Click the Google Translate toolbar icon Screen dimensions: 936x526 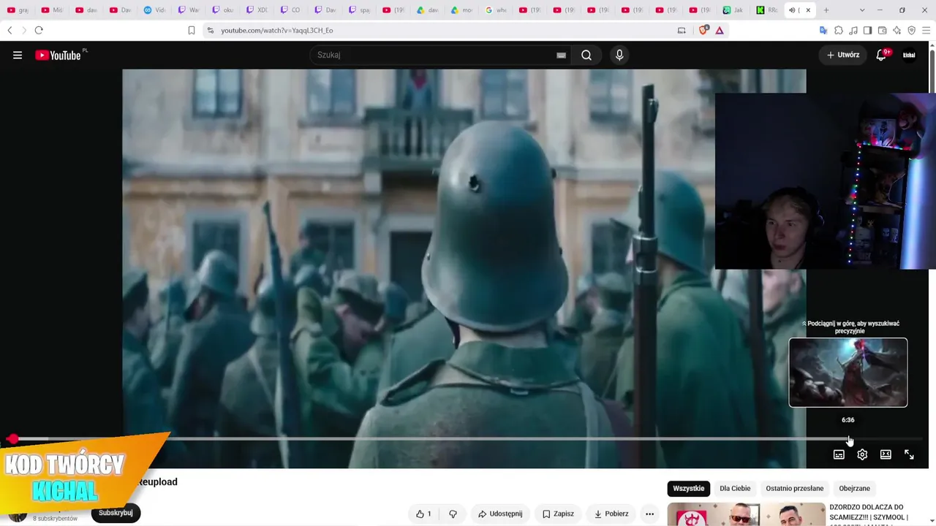click(x=823, y=30)
